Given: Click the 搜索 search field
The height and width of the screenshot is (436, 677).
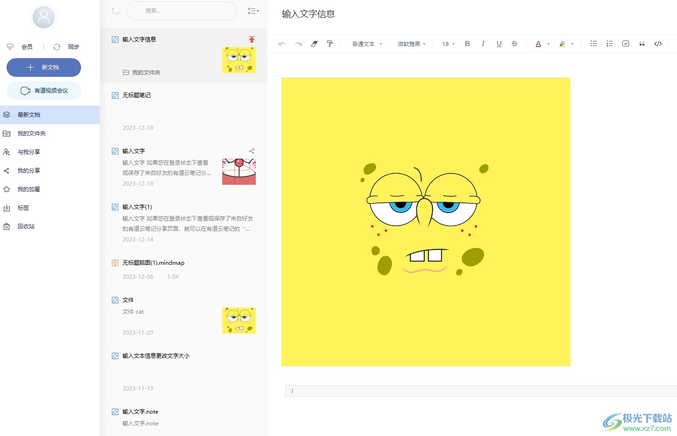Looking at the screenshot, I should tap(182, 11).
